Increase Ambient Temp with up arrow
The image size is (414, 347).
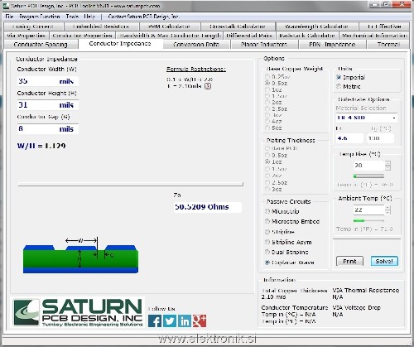(388, 207)
